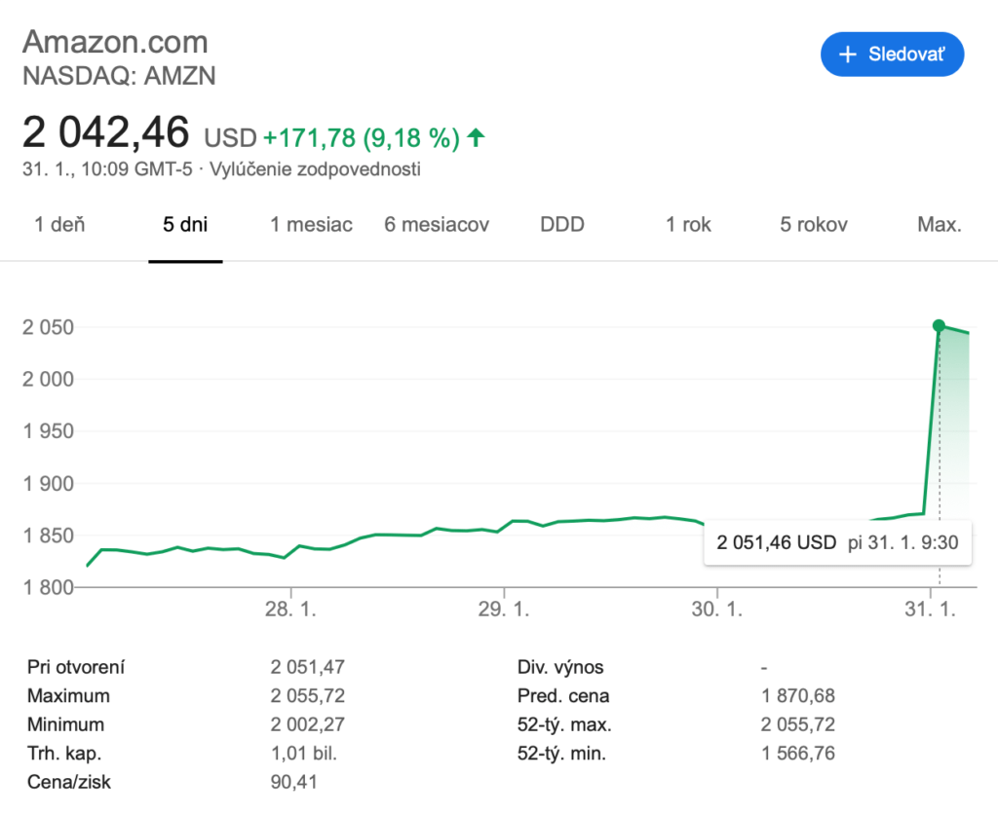
Task: Click the plus icon in Sledovať button
Action: click(847, 55)
